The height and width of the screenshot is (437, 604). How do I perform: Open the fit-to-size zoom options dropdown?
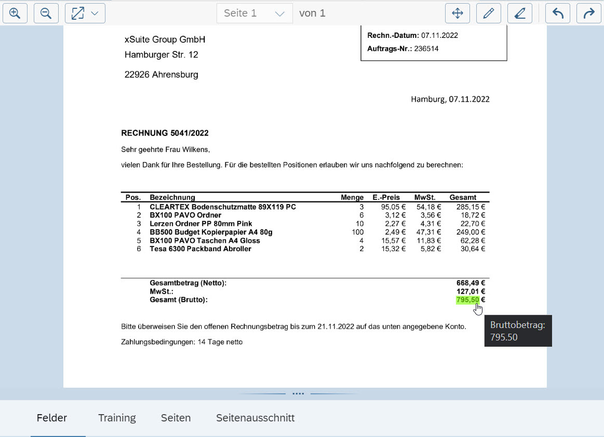pyautogui.click(x=85, y=13)
